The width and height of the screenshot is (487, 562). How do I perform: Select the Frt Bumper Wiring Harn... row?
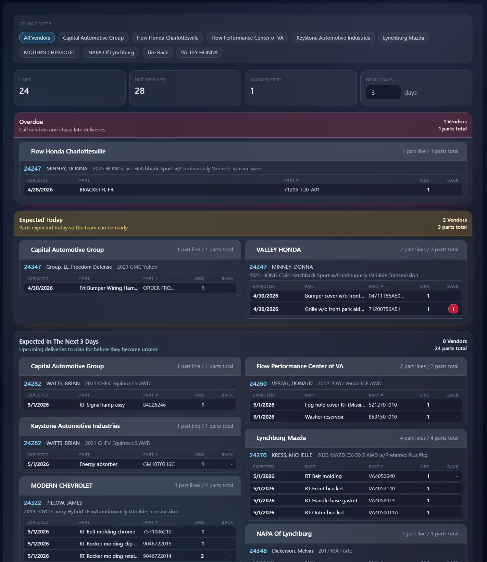tap(130, 288)
